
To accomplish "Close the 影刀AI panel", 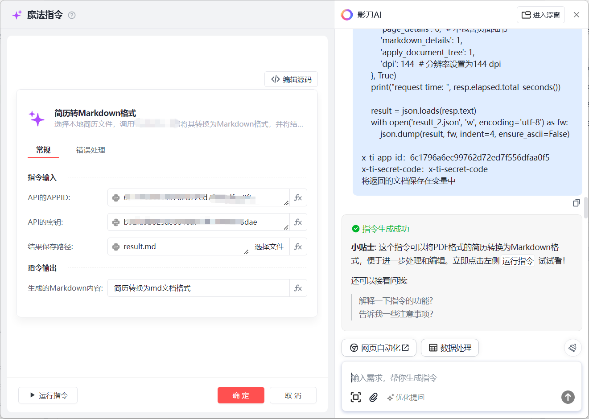I will [x=577, y=15].
